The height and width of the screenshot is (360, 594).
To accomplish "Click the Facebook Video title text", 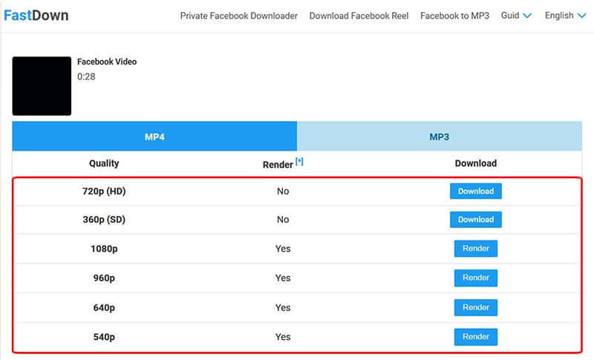I will tap(107, 62).
